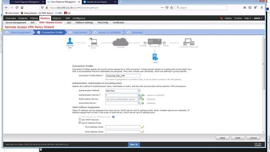Image resolution: width=270 pixels, height=152 pixels.
Task: Open the FMC health alert icon near Deploy
Action: click(221, 18)
